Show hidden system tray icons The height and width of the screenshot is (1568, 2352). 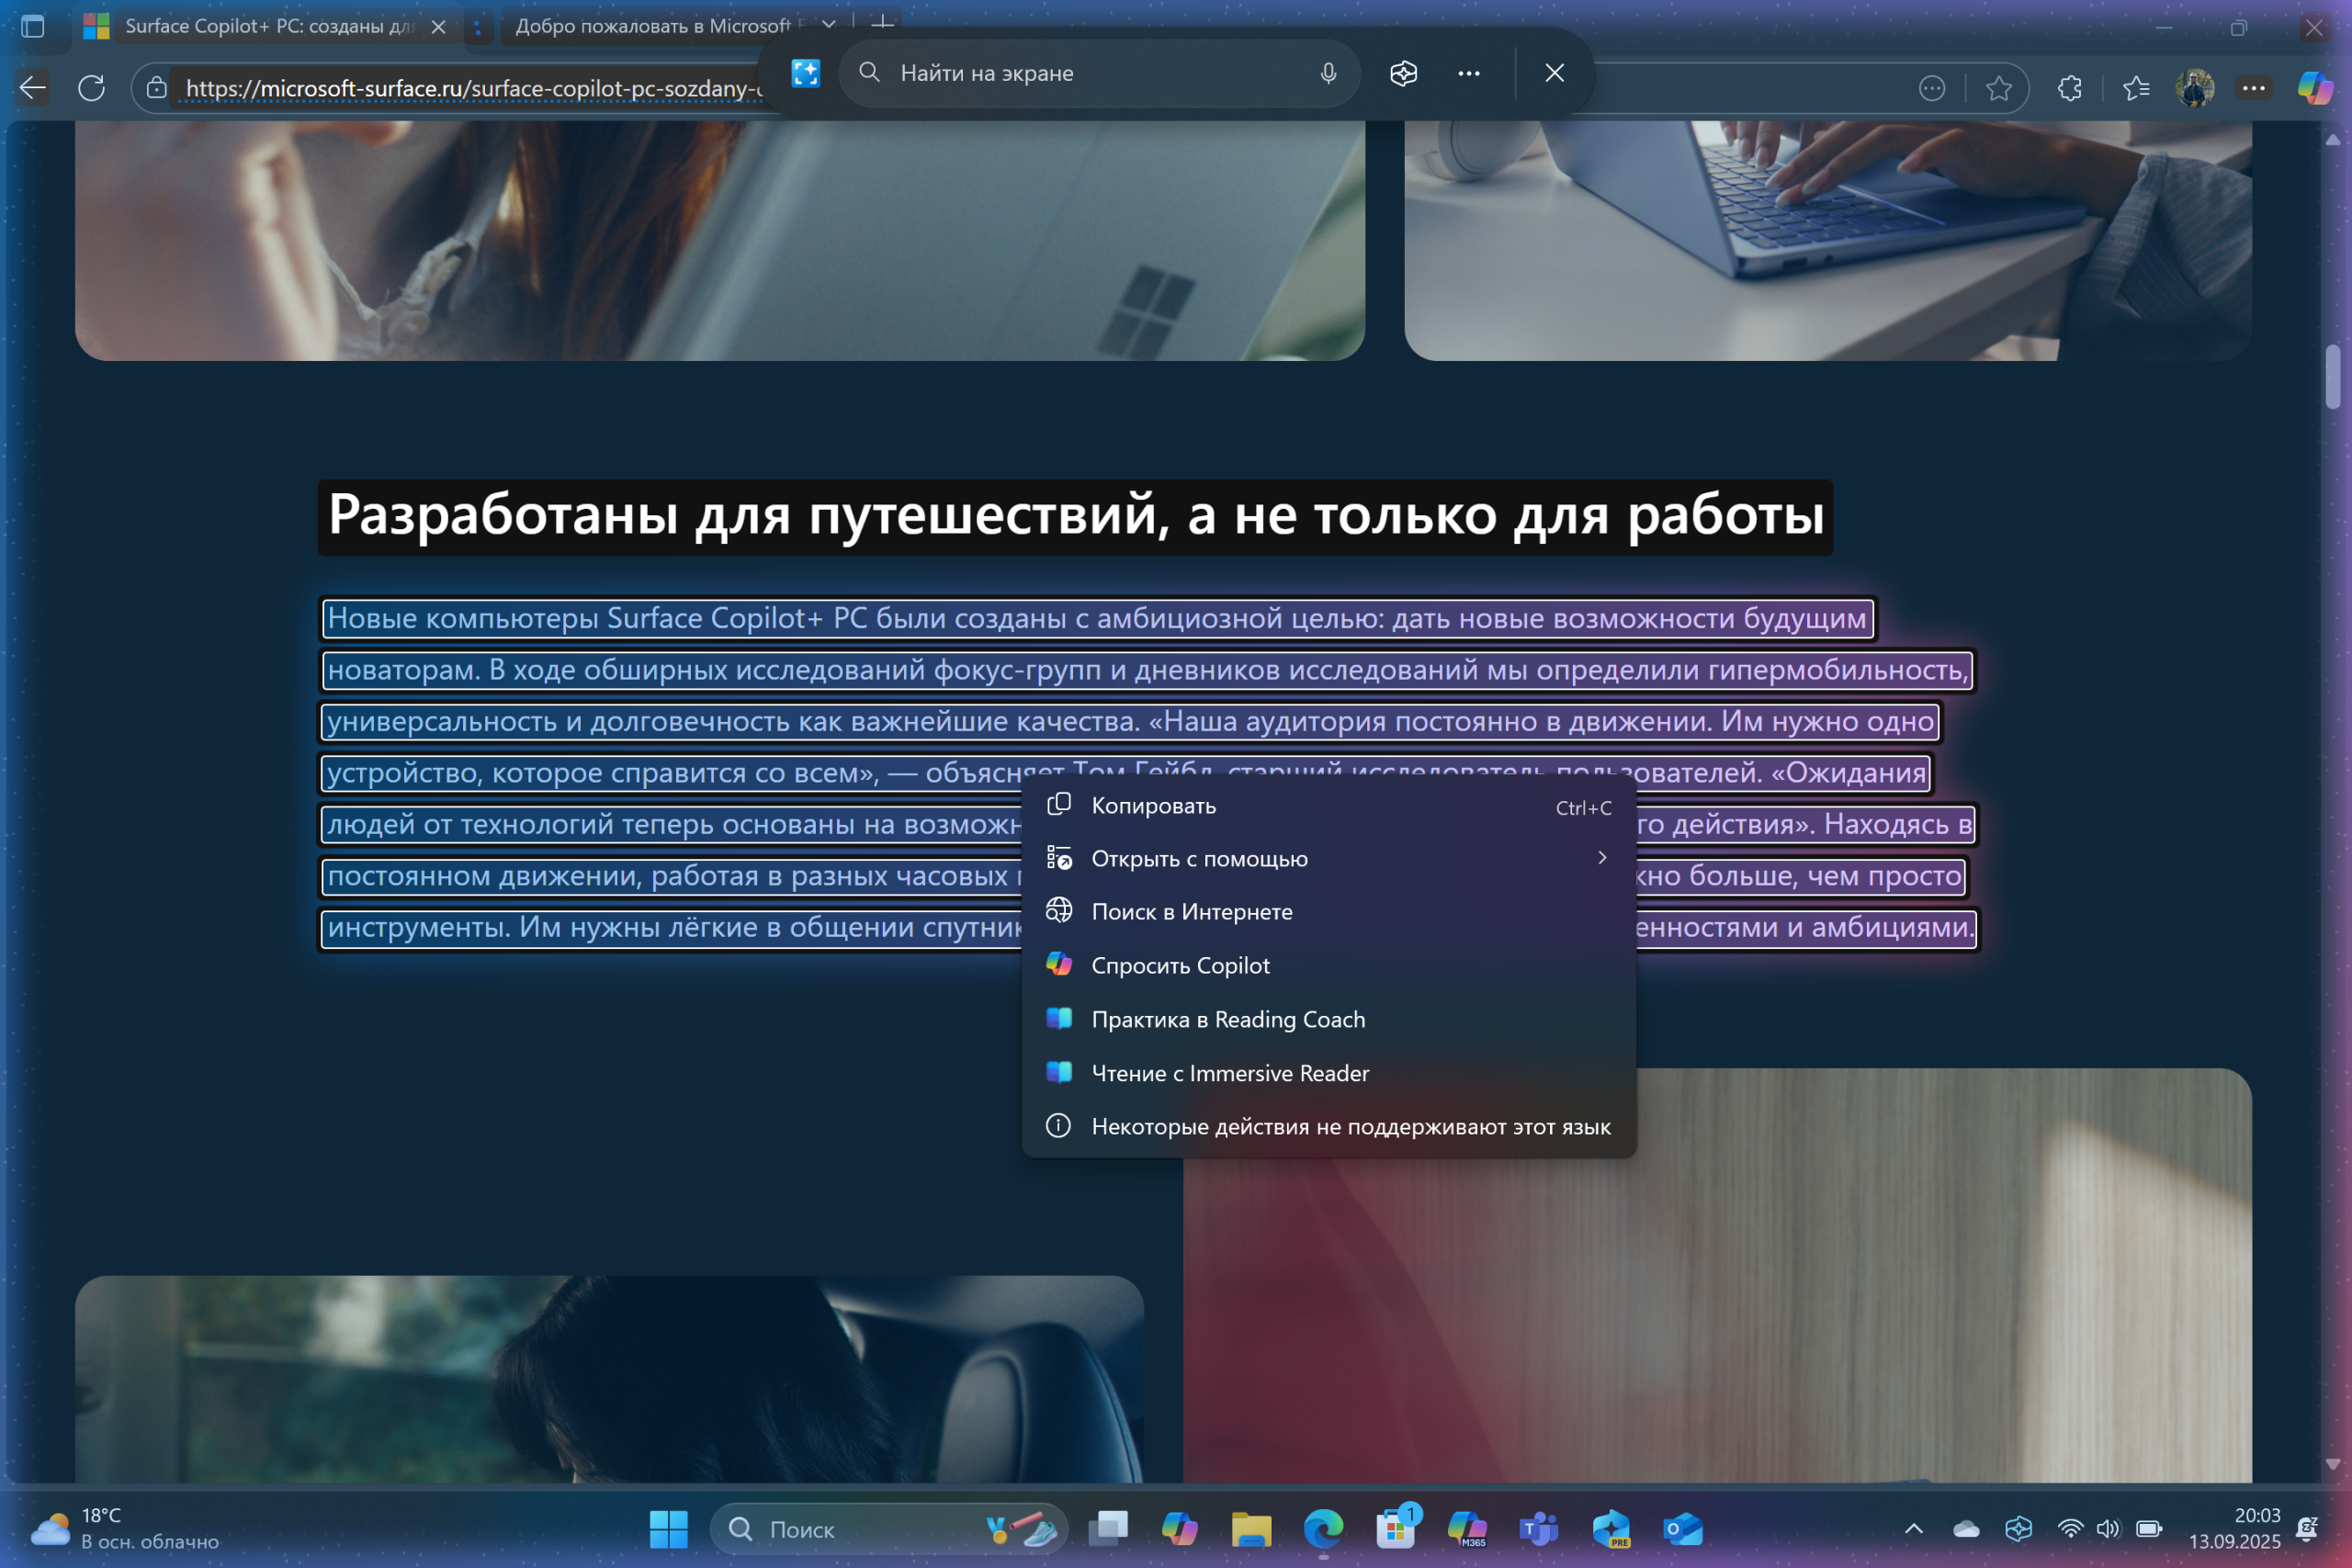pyautogui.click(x=1913, y=1529)
